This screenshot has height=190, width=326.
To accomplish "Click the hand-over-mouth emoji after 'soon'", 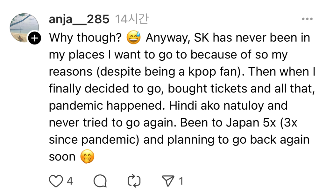I will (88, 157).
